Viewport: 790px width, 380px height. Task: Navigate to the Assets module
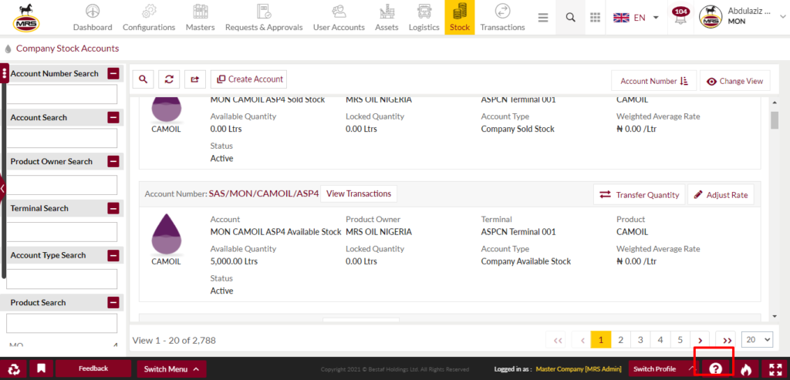point(387,18)
